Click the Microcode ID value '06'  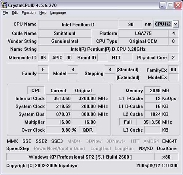click(x=43, y=58)
